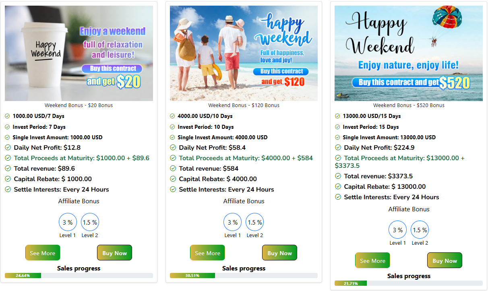Open the coffee cup Happy Weekend $20 banner
This screenshot has height=291, width=488.
point(79,53)
